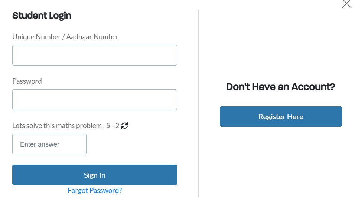This screenshot has width=355, height=204.
Task: Log in using the blue Sign In button
Action: [x=95, y=175]
